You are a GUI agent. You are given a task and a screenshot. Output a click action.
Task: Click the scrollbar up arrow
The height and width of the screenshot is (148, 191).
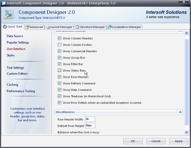pos(187,33)
